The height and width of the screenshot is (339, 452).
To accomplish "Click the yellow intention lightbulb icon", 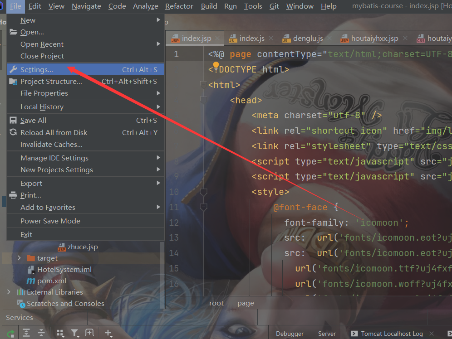I will pos(216,66).
